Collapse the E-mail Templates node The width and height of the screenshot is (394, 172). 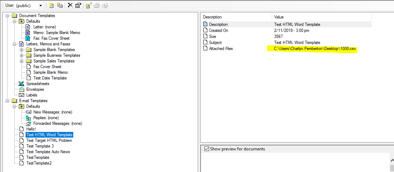[x=7, y=101]
